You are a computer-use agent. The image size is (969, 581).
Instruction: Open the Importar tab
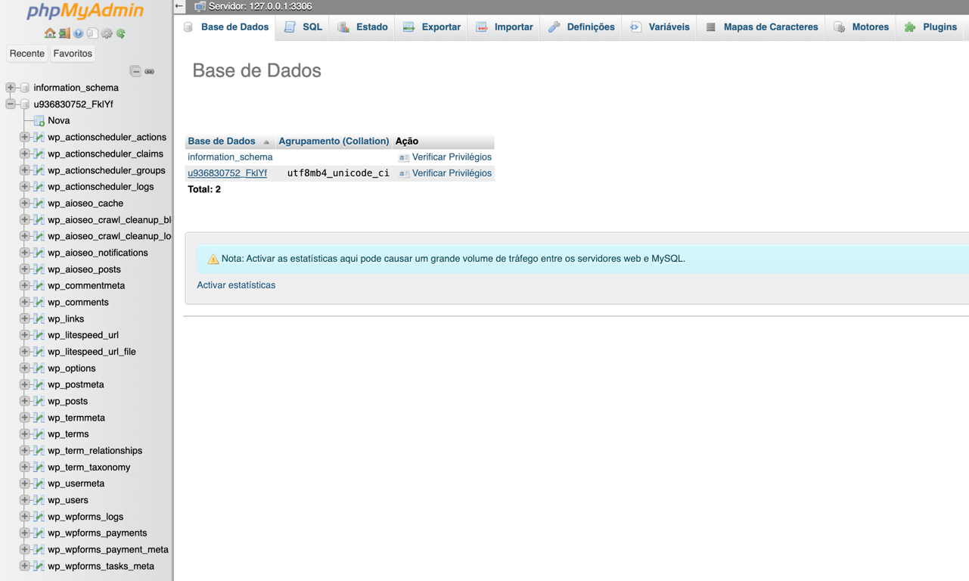504,27
